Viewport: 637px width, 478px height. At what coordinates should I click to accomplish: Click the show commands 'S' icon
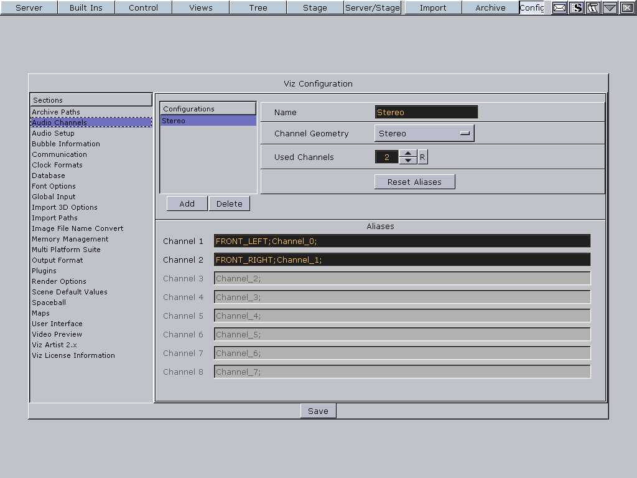tap(576, 7)
